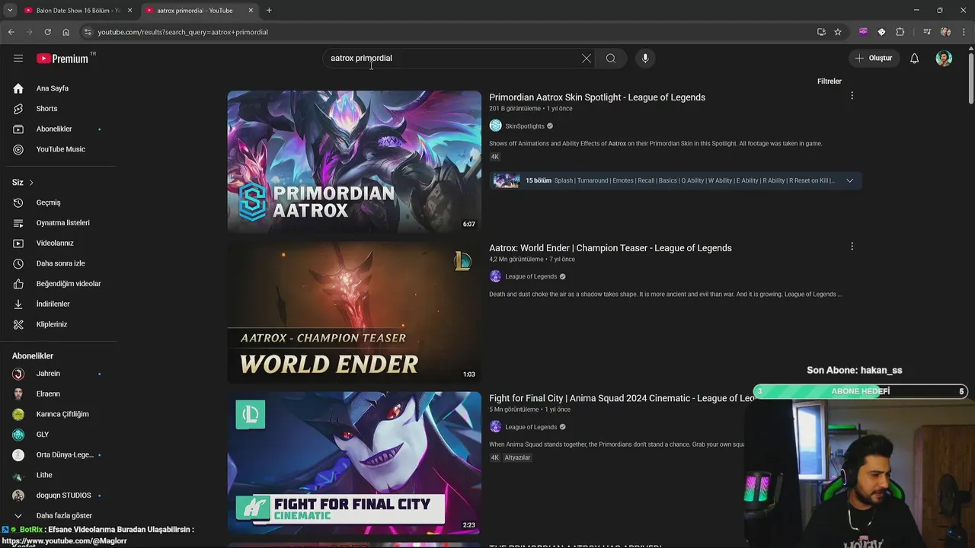Go back in browser history
The image size is (975, 548).
click(x=11, y=32)
